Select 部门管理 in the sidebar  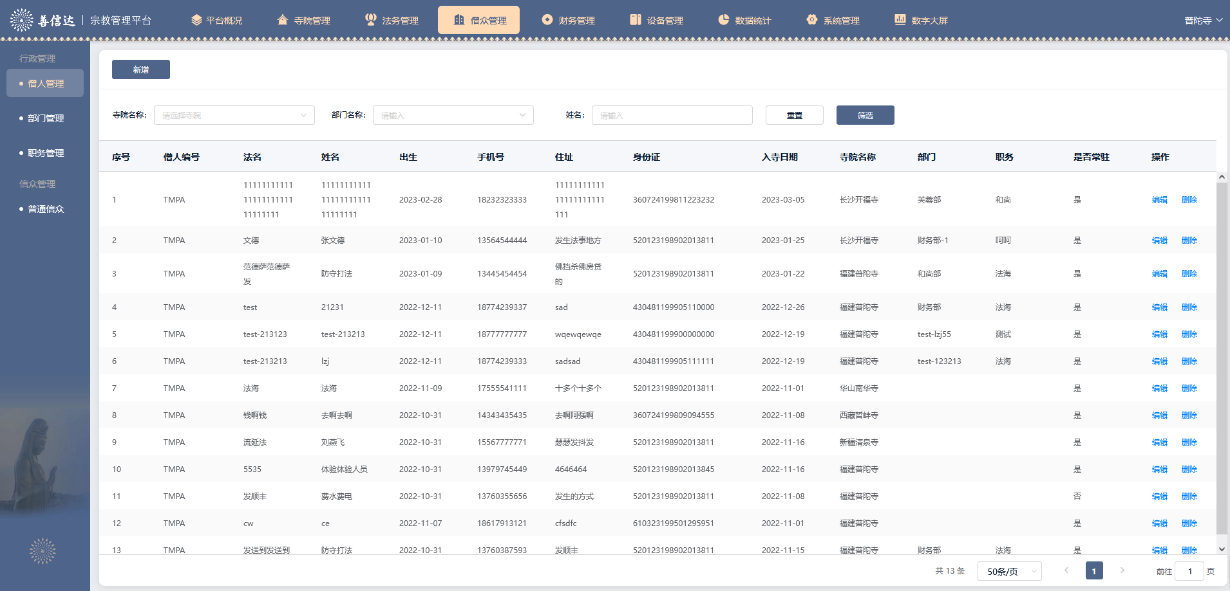(x=46, y=118)
